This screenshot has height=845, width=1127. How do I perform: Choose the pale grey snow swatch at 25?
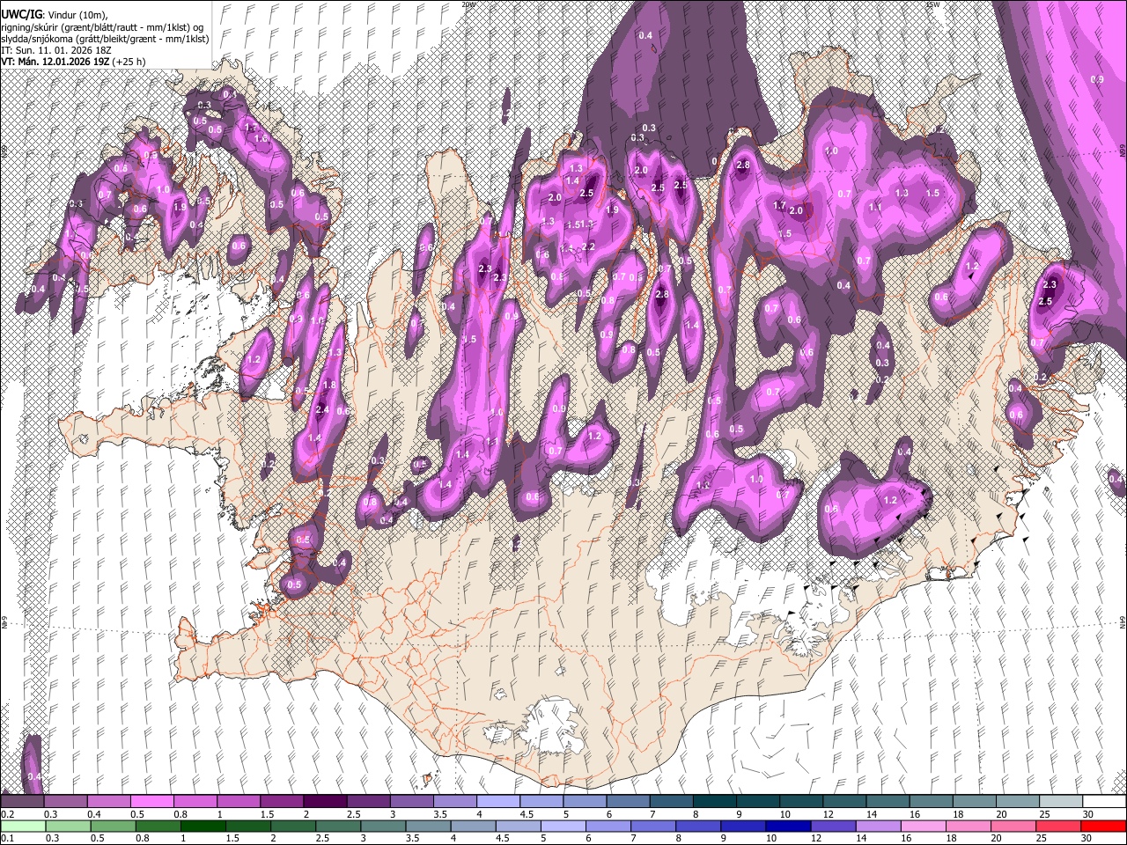[1061, 802]
